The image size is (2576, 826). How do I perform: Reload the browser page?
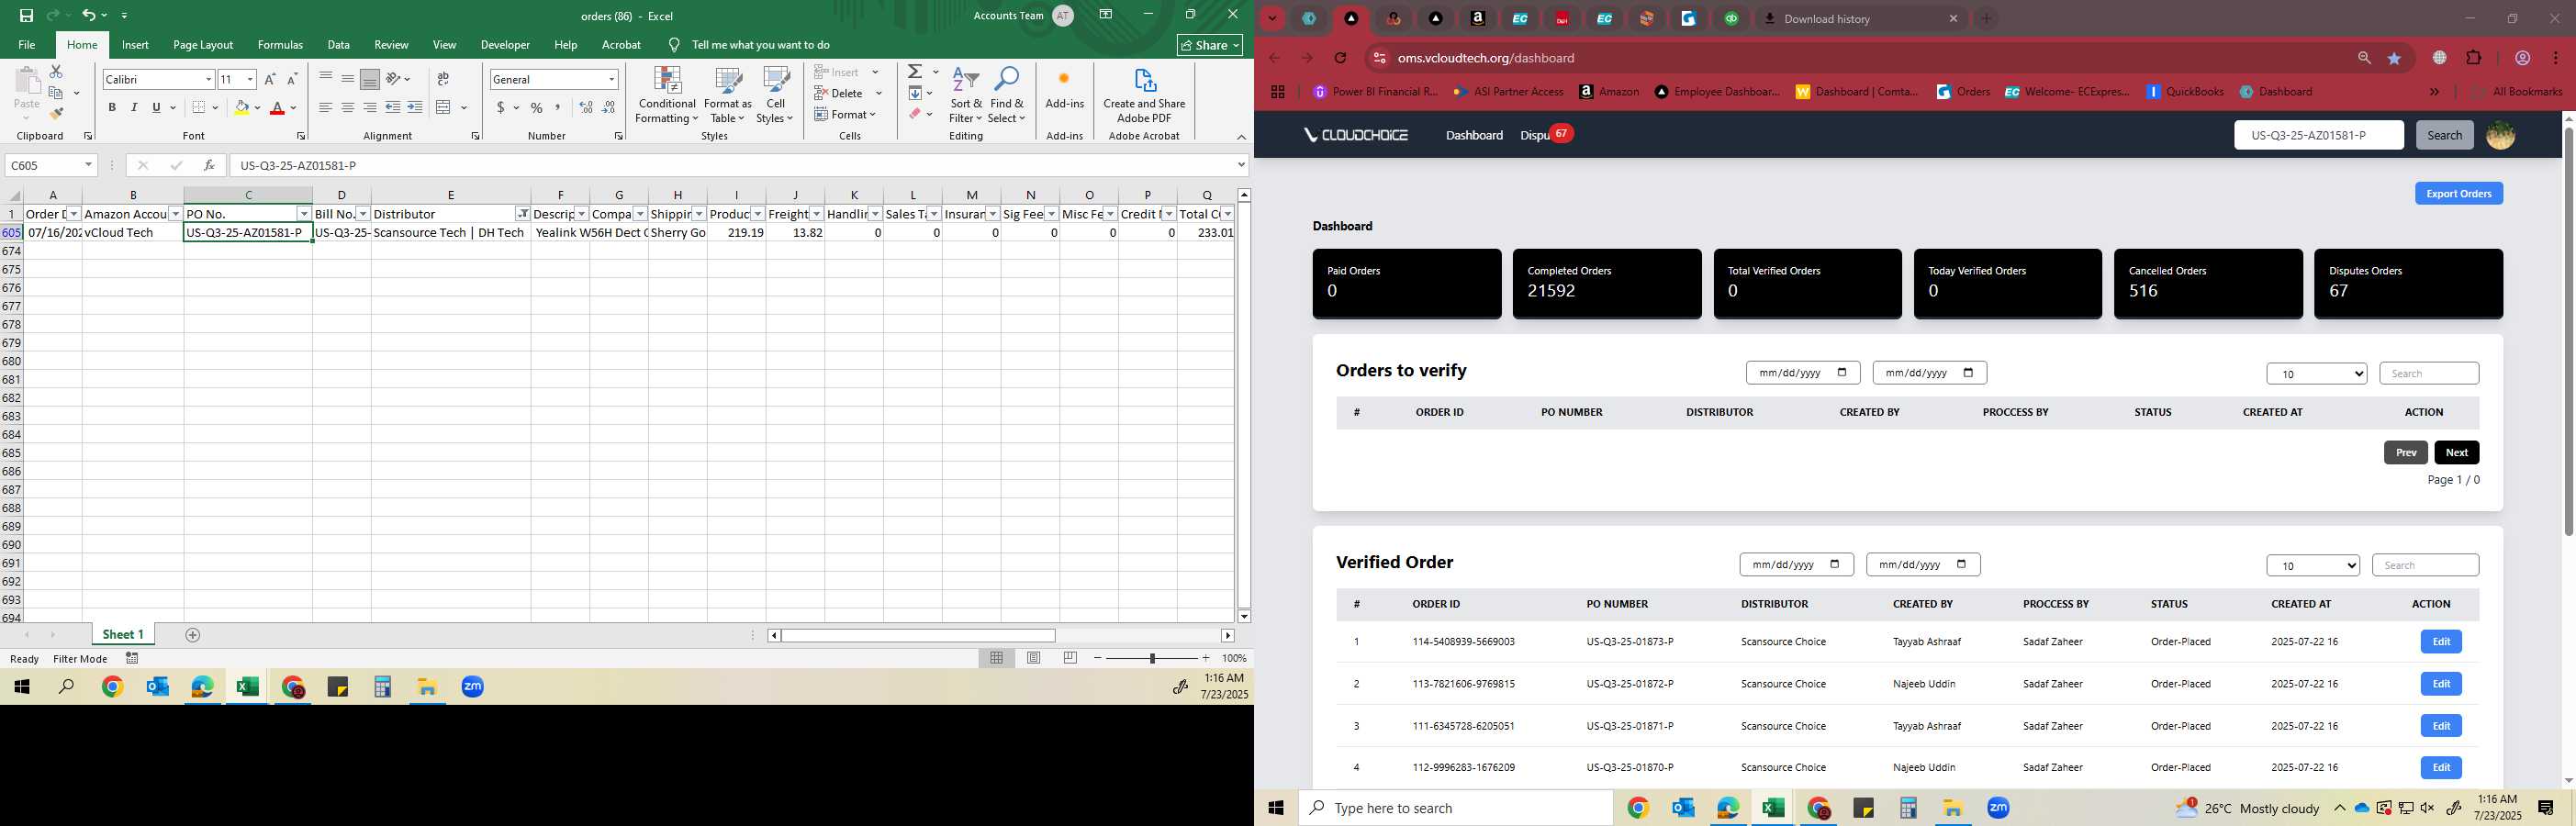[x=1340, y=58]
